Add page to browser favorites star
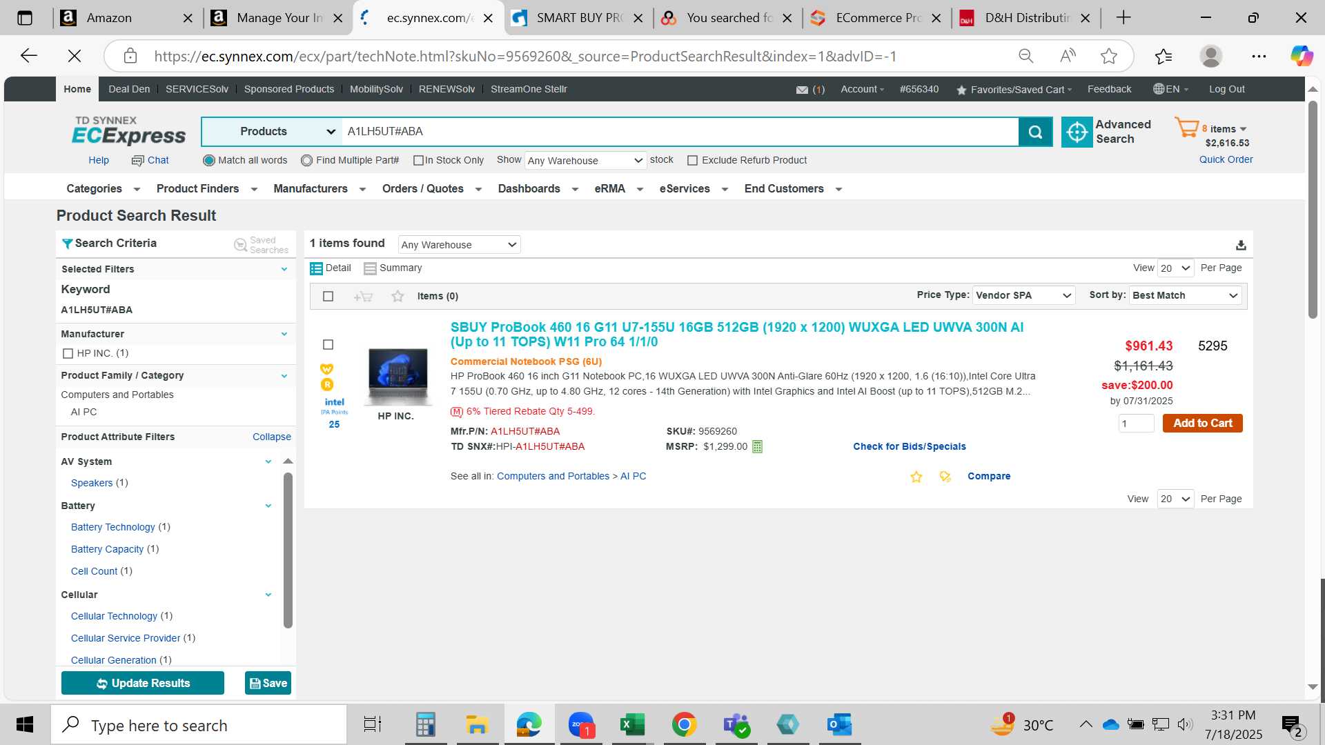This screenshot has height=745, width=1325. pyautogui.click(x=1109, y=56)
